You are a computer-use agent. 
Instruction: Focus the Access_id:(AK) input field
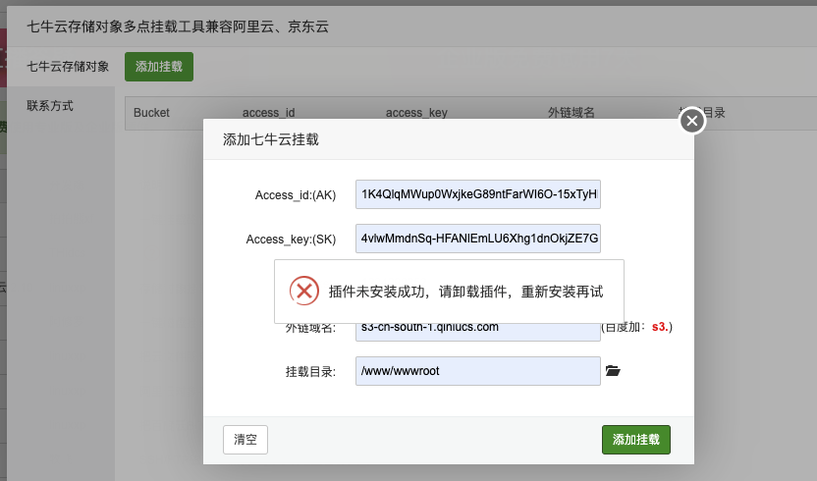[x=478, y=194]
